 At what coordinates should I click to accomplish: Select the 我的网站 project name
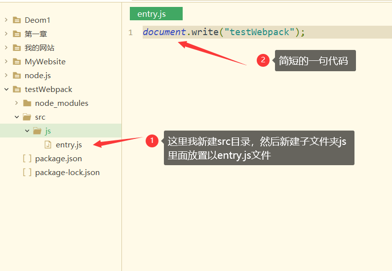click(39, 47)
